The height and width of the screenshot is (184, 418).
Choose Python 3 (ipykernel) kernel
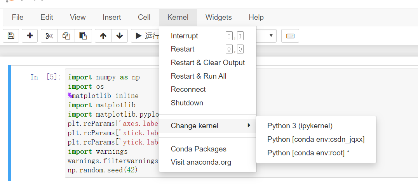click(300, 126)
